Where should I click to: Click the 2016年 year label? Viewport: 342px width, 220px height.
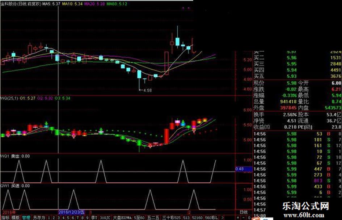point(9,212)
